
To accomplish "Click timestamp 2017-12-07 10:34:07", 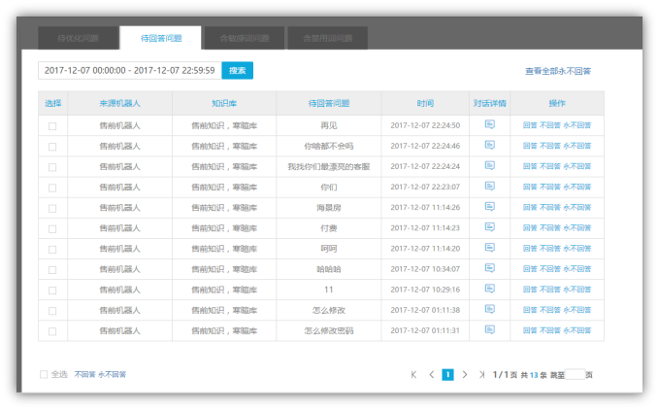I will click(425, 269).
